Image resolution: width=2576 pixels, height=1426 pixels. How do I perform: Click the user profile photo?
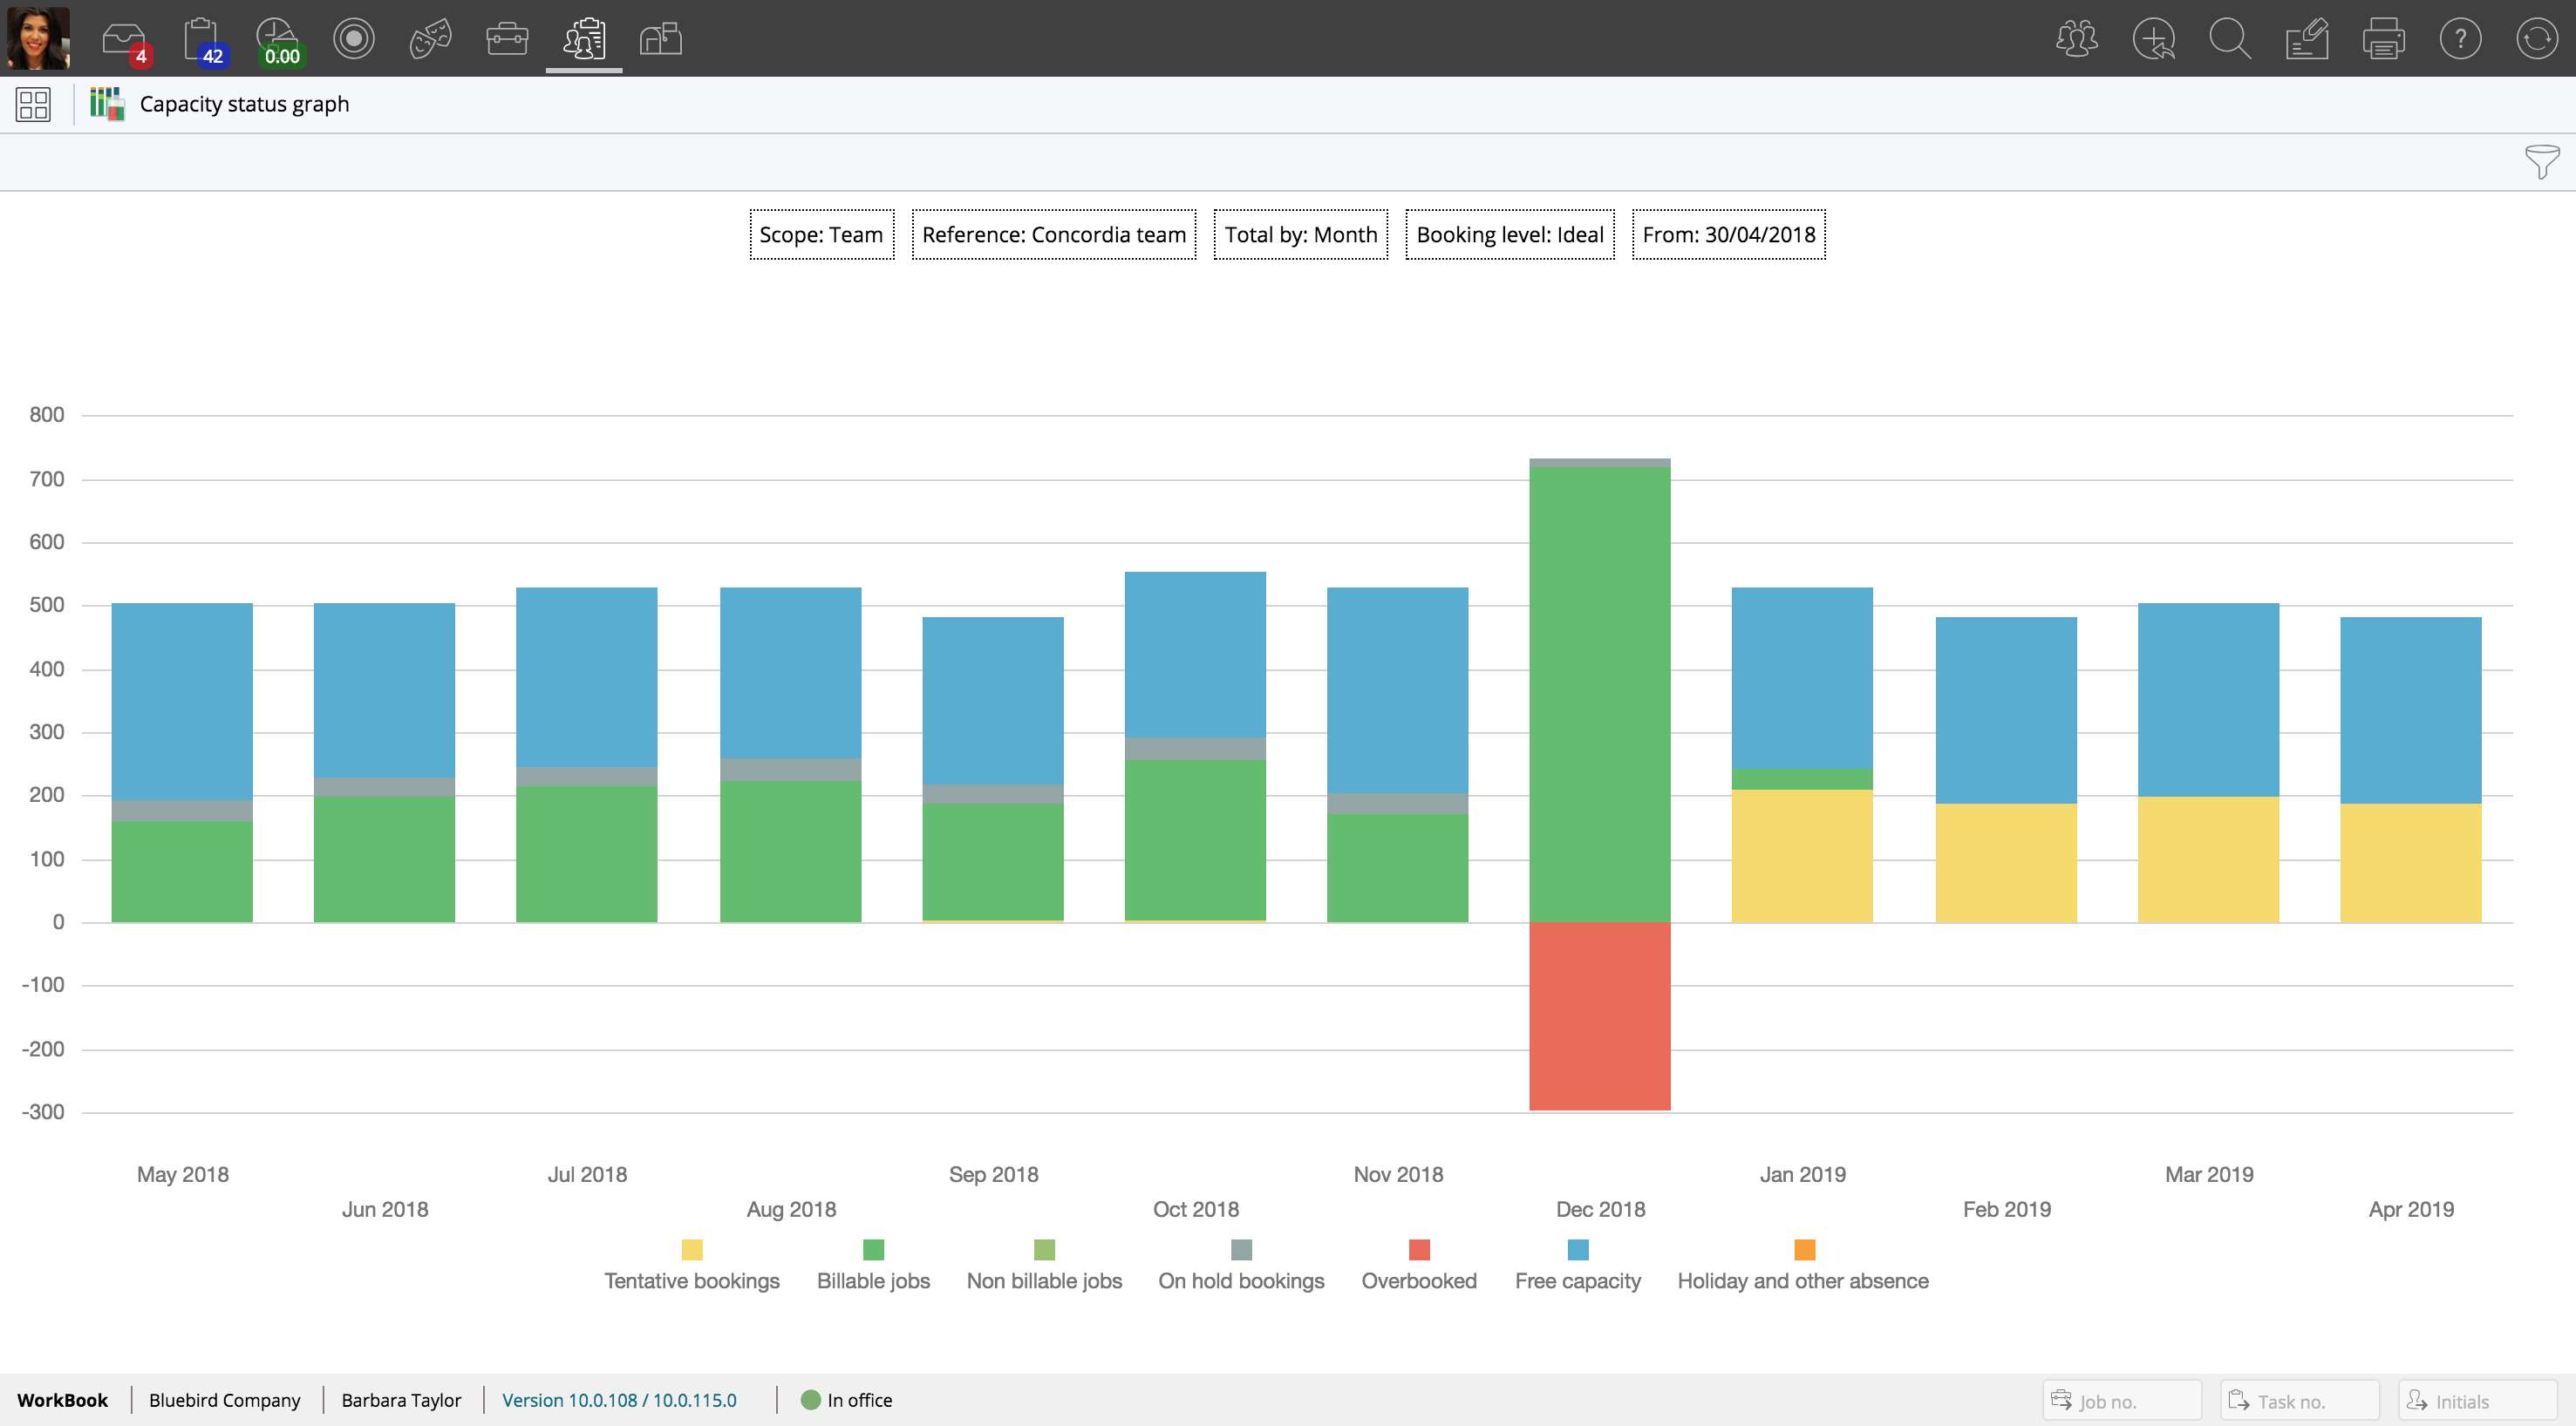[38, 38]
